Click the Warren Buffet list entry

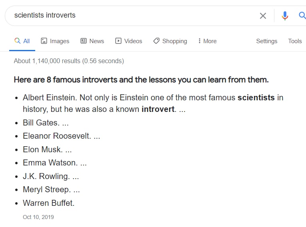click(48, 203)
